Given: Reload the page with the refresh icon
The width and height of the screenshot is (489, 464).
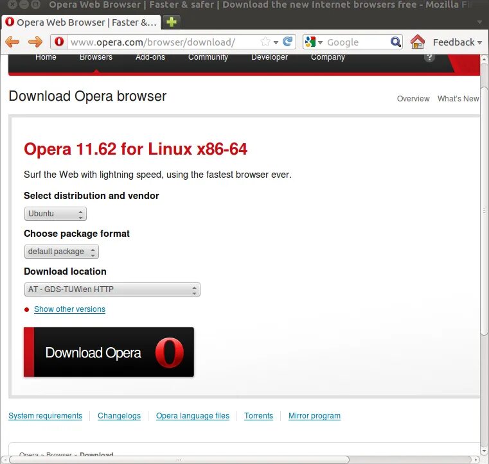Looking at the screenshot, I should (287, 42).
